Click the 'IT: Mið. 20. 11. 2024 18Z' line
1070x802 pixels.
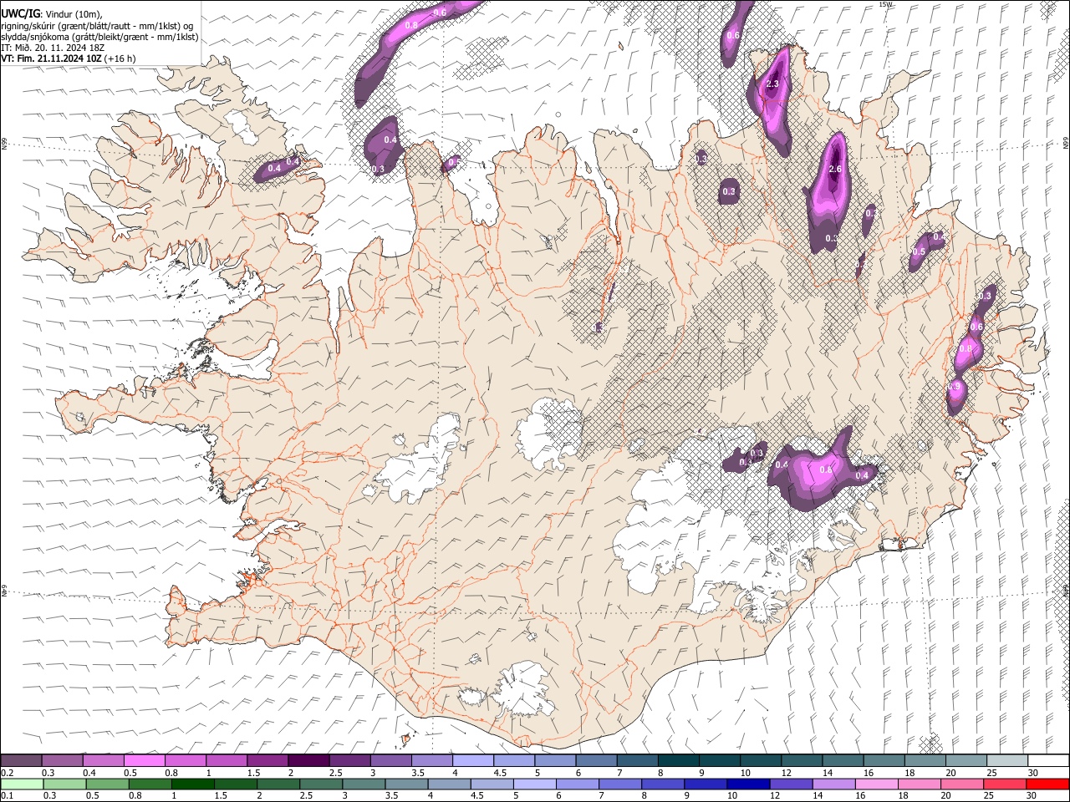click(x=53, y=48)
